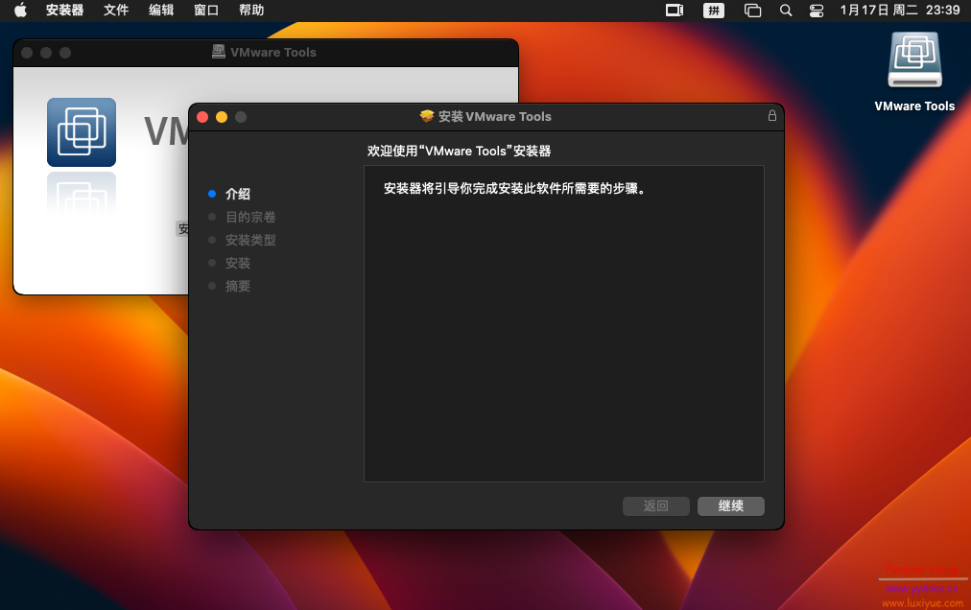Screen dimensions: 971x610
Task: Open the Apple menu
Action: point(20,10)
